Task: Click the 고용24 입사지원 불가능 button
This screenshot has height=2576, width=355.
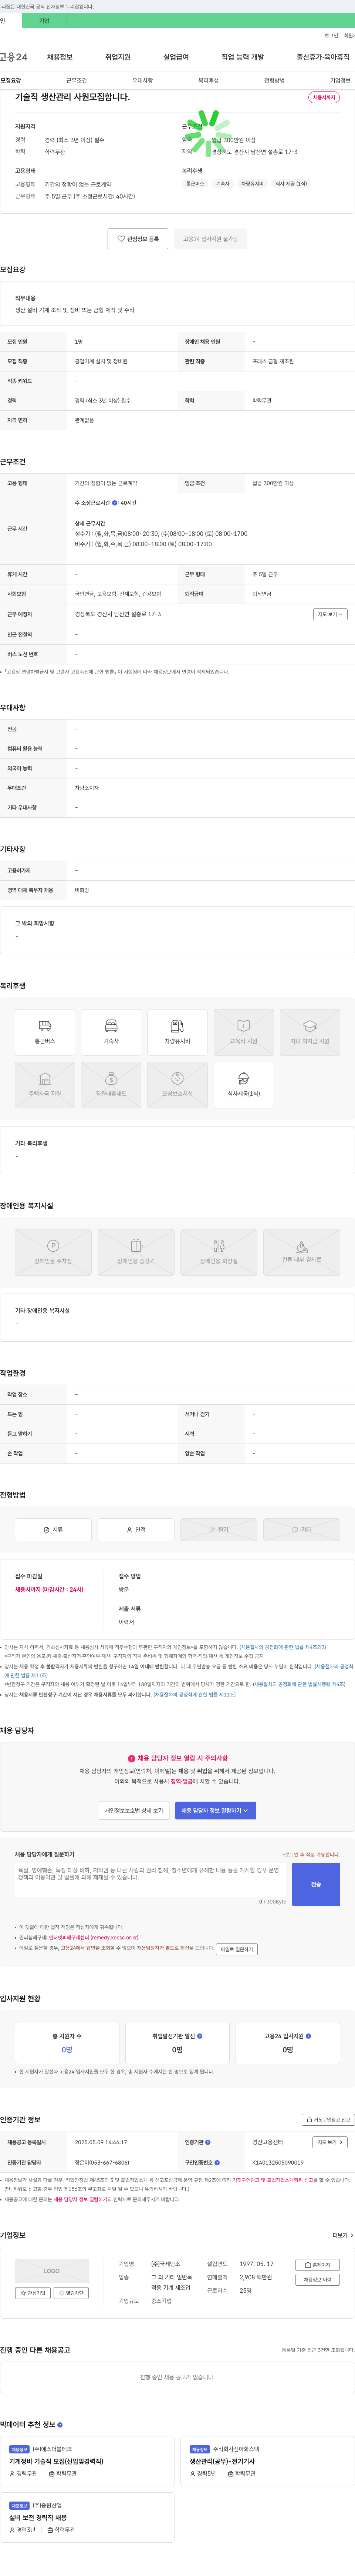Action: 210,239
